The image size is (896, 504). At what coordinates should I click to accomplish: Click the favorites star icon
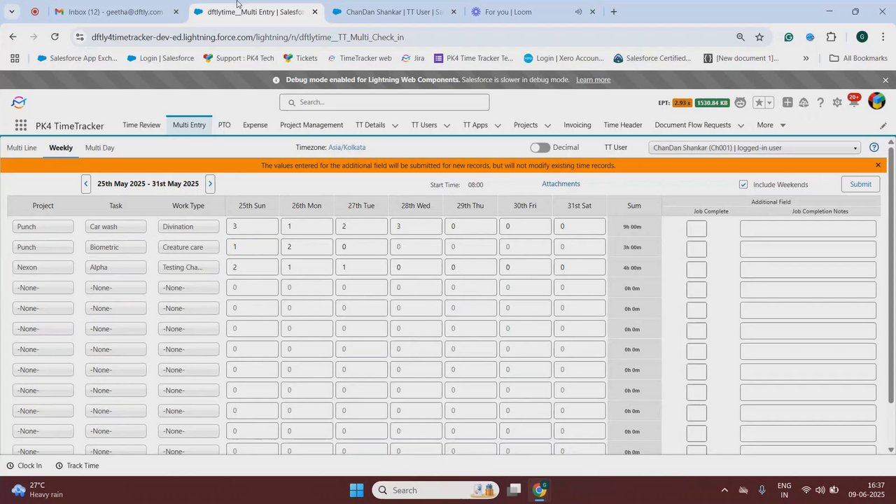click(759, 103)
